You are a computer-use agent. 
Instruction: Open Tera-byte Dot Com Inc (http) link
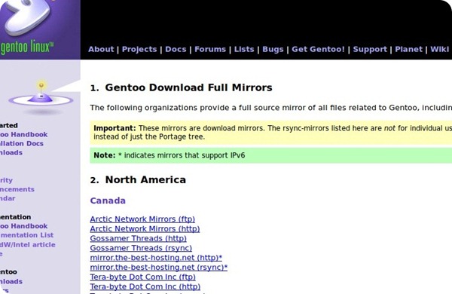pos(145,286)
